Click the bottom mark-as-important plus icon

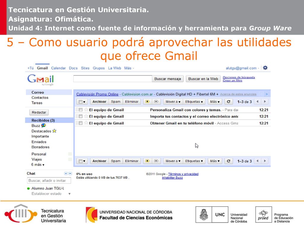click(x=147, y=161)
